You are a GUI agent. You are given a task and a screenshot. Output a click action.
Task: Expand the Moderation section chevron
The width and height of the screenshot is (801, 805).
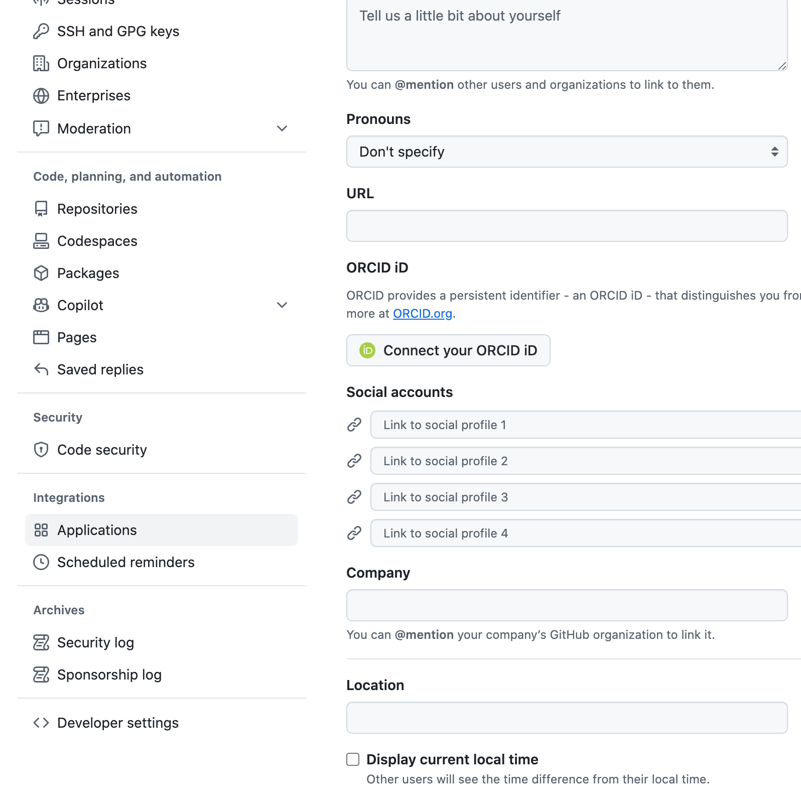pos(282,128)
